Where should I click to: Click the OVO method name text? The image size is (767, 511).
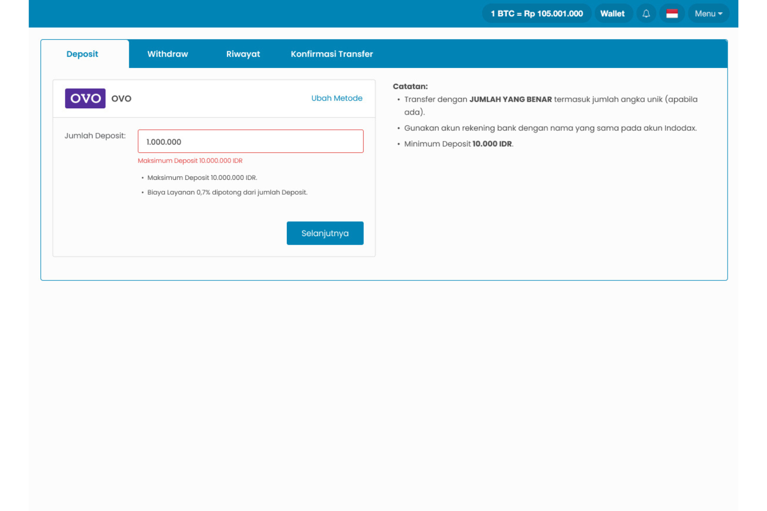coord(122,99)
